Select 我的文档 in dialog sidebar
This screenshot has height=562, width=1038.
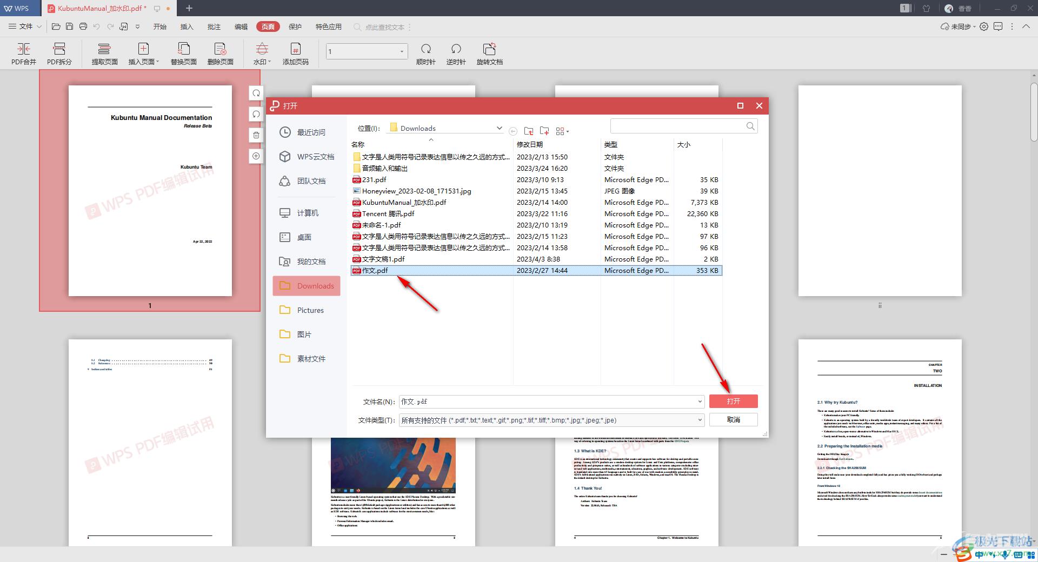pyautogui.click(x=306, y=262)
